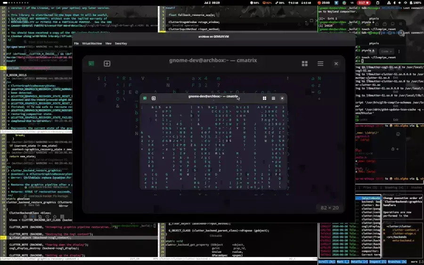
Task: Open the kebab menu beside Code dropdown
Action: (x=399, y=51)
